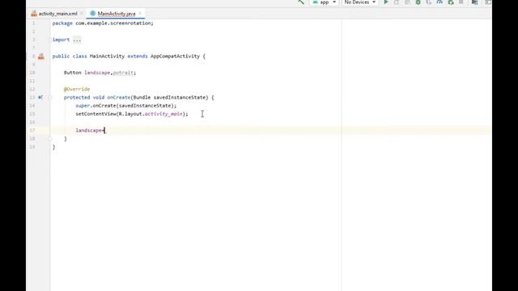Click the Attach Debugger to Process icon

click(x=451, y=2)
